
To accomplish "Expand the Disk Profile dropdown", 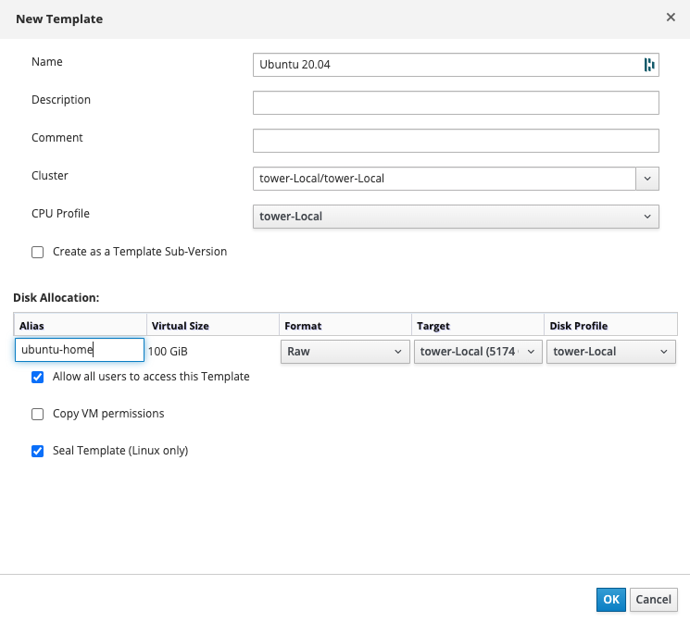I will [x=610, y=352].
